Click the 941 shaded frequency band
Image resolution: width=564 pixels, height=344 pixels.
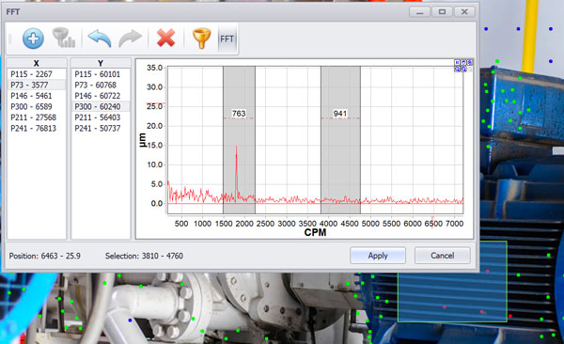pos(340,140)
